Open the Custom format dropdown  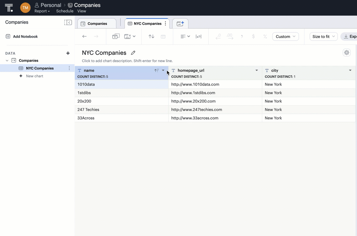[285, 37]
